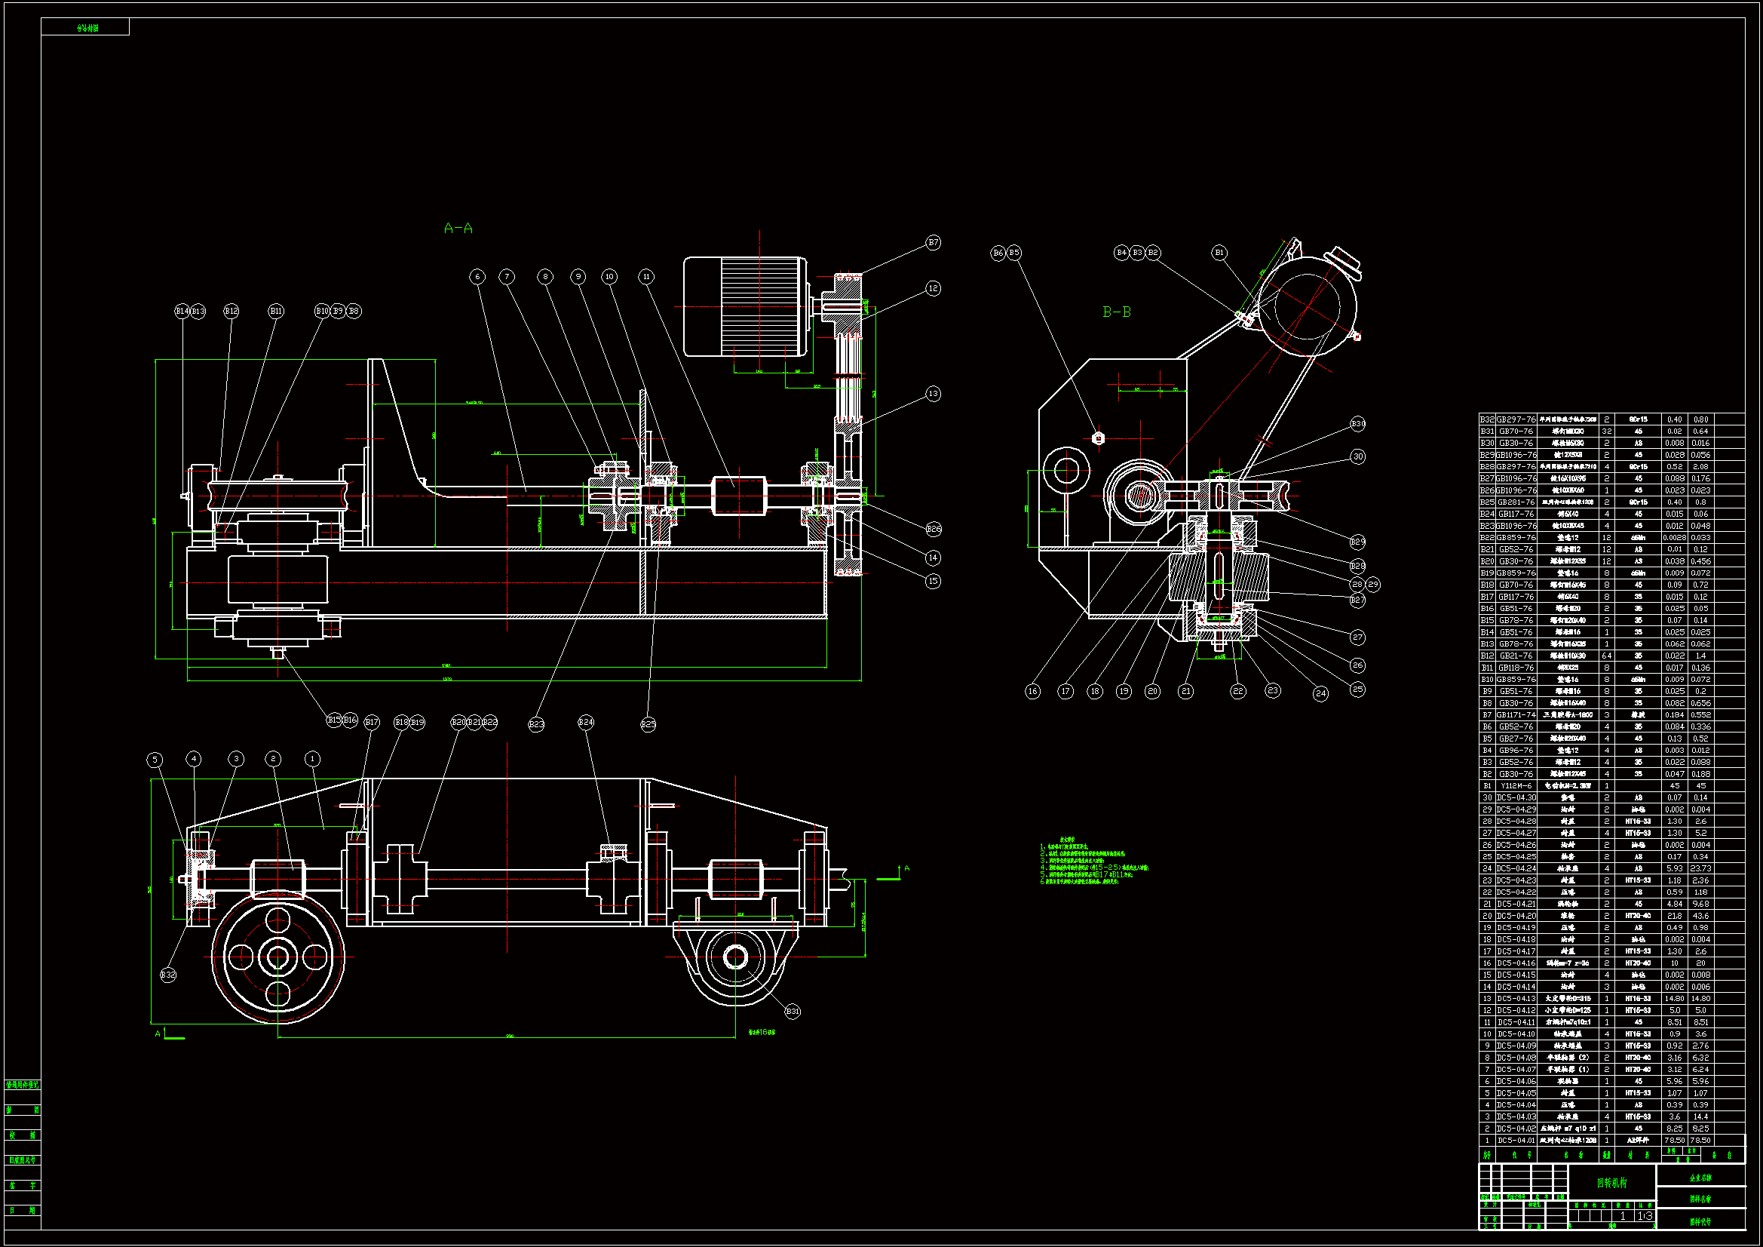This screenshot has width=1763, height=1247.
Task: Click the 回转机构 title block text
Action: (x=1611, y=1183)
